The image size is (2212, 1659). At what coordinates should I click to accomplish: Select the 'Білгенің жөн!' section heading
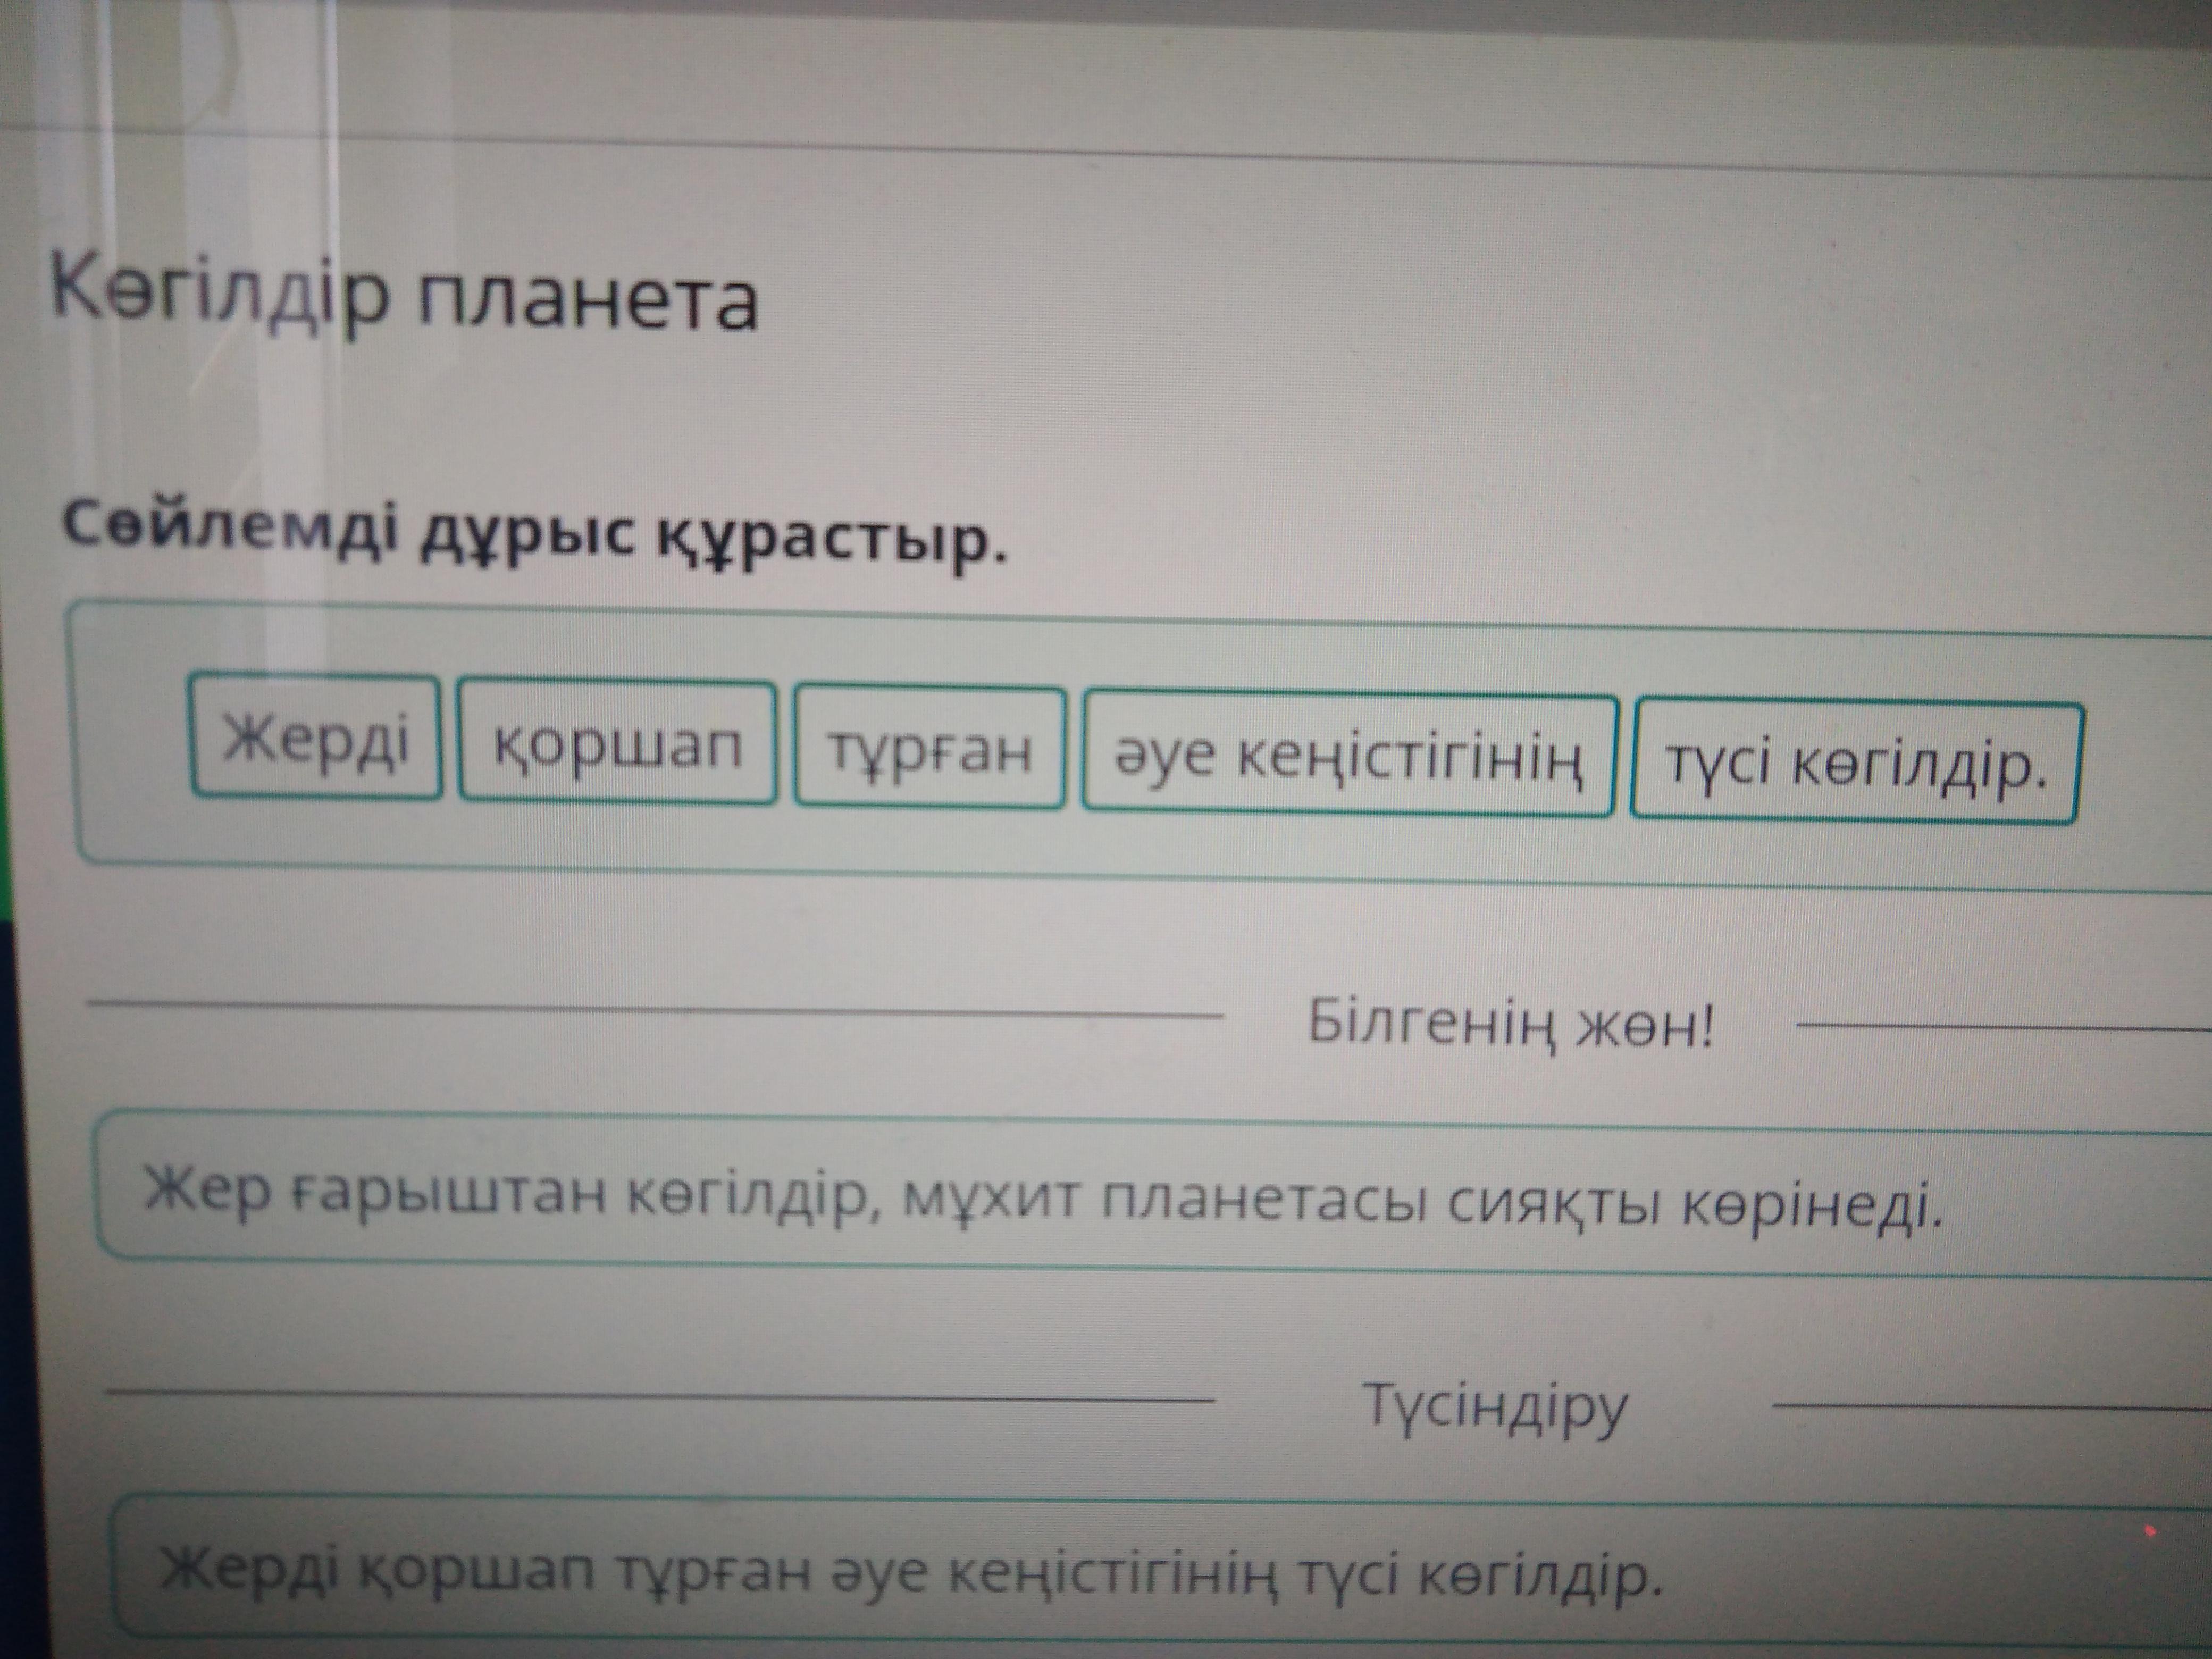click(1510, 1023)
